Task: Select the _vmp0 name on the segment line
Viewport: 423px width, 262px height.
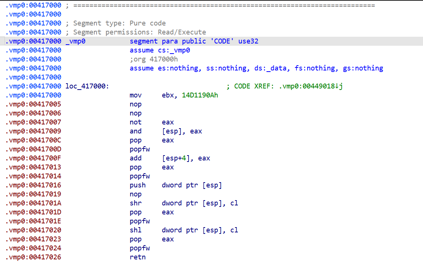Action: coord(75,41)
